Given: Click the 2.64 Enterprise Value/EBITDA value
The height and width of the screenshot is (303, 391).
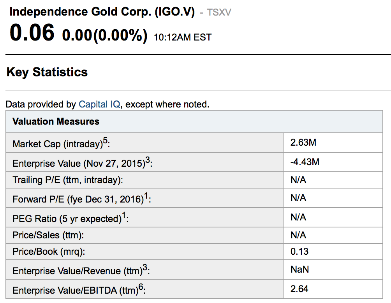Looking at the screenshot, I should pyautogui.click(x=299, y=289).
